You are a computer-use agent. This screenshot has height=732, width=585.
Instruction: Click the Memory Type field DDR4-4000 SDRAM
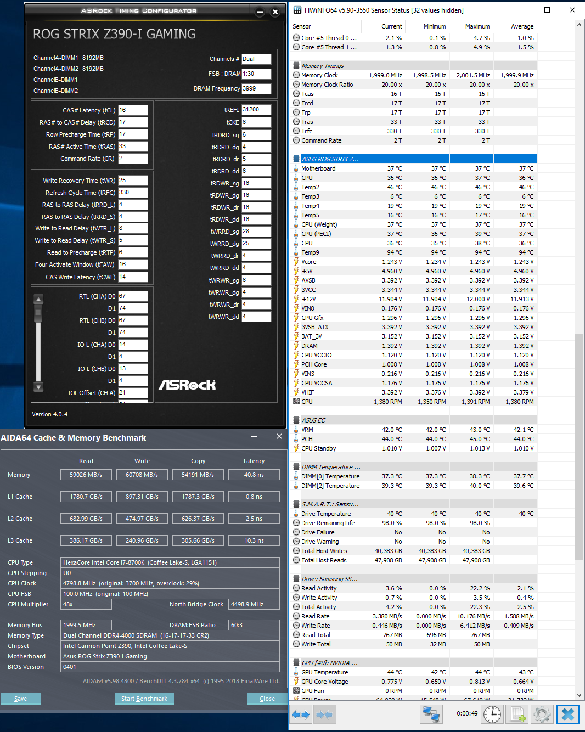(170, 635)
